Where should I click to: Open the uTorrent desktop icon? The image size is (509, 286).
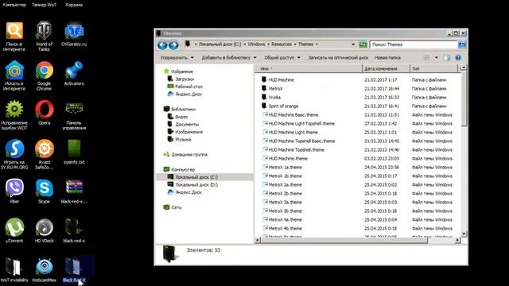(x=14, y=230)
